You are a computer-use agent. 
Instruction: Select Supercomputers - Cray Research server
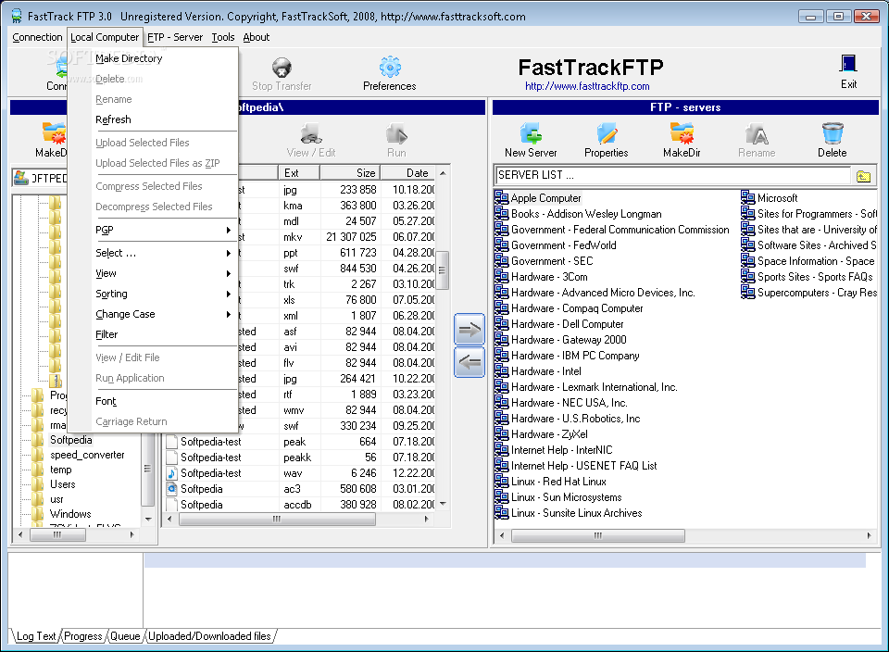point(817,293)
